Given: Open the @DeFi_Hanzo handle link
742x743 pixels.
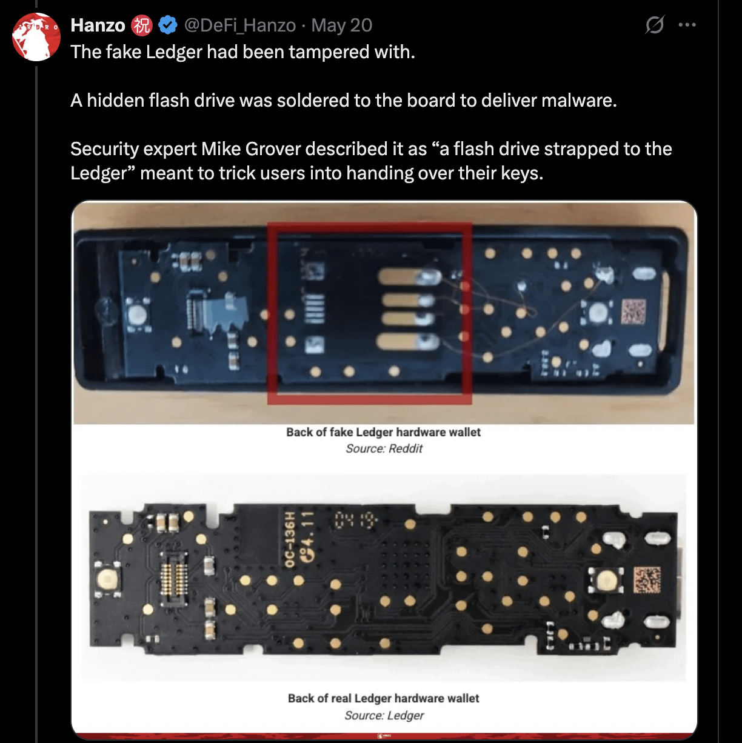Looking at the screenshot, I should point(240,25).
